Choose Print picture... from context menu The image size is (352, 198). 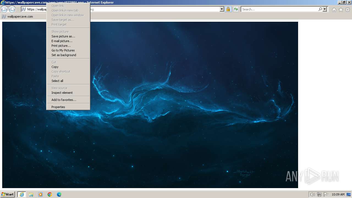pyautogui.click(x=68, y=46)
